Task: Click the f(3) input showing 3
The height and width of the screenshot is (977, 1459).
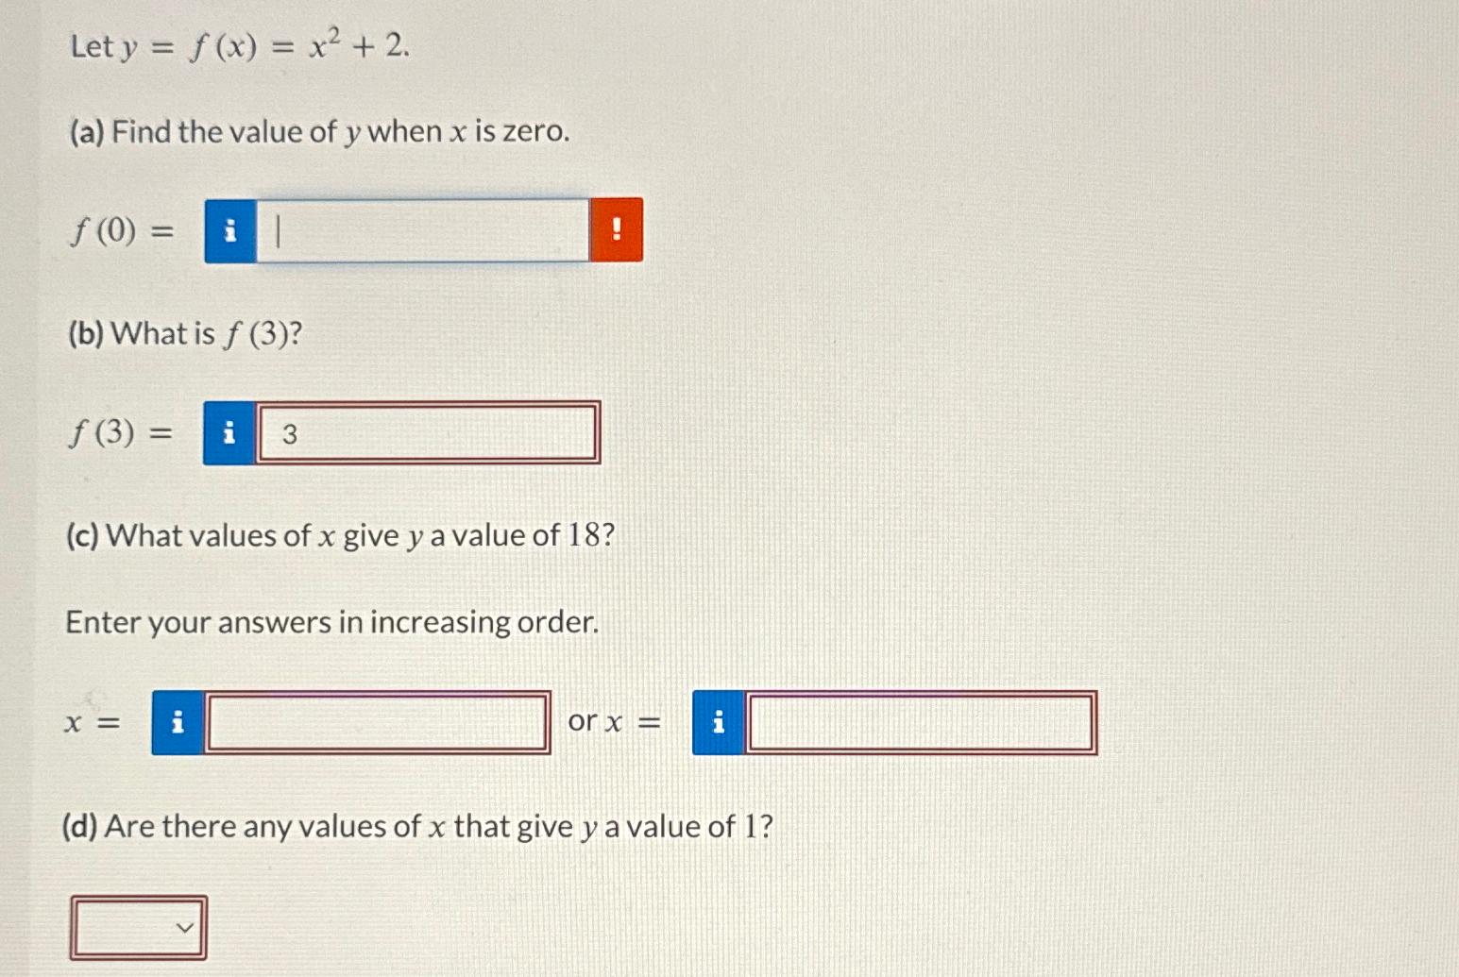Action: coord(425,434)
